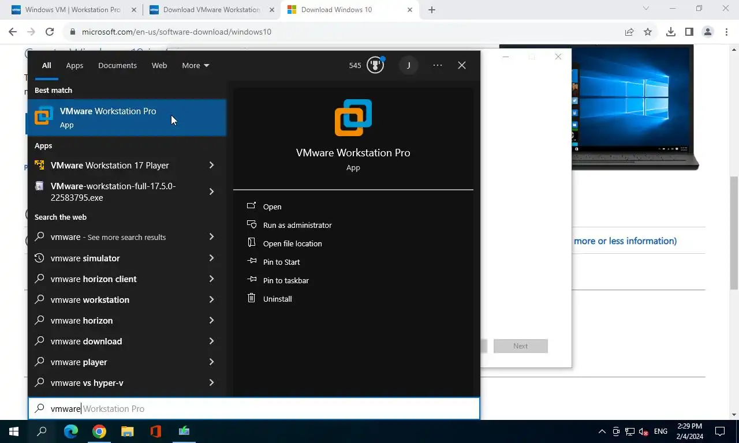Open the J user account avatar
Image resolution: width=739 pixels, height=443 pixels.
pos(408,65)
